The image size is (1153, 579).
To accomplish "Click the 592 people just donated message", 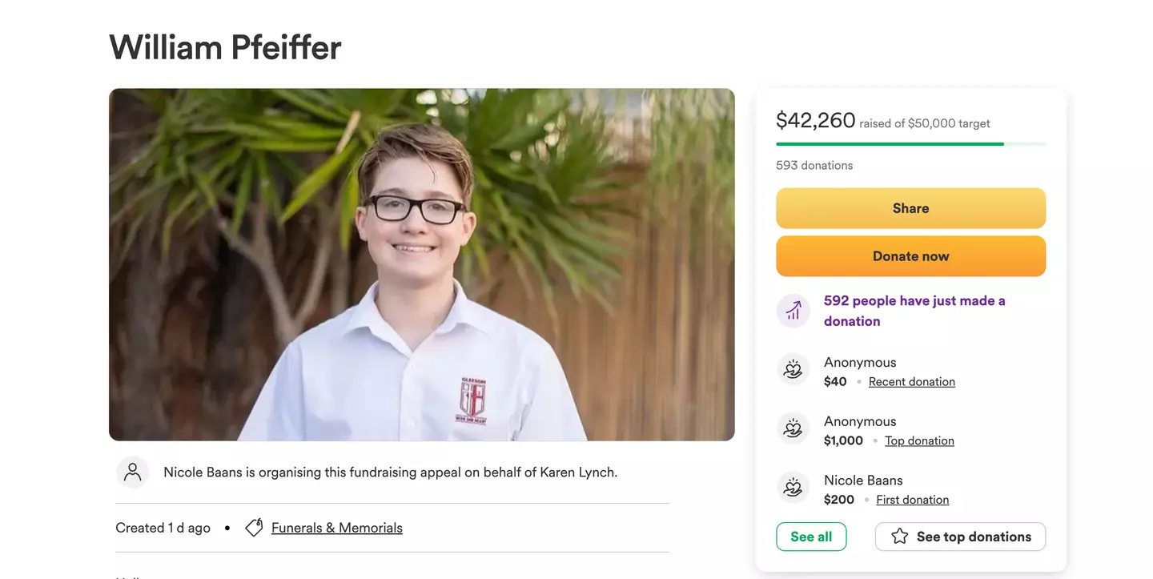I will (x=914, y=311).
